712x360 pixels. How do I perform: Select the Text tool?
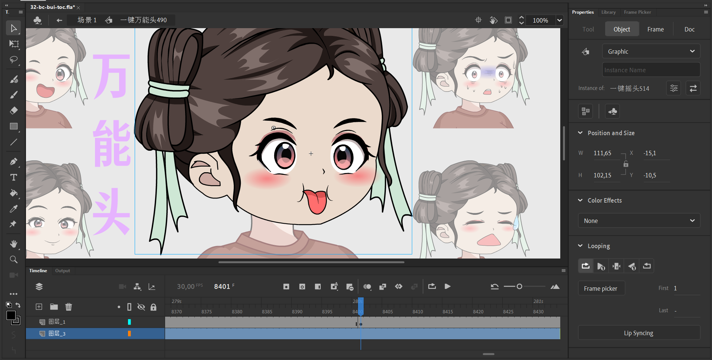click(x=14, y=177)
